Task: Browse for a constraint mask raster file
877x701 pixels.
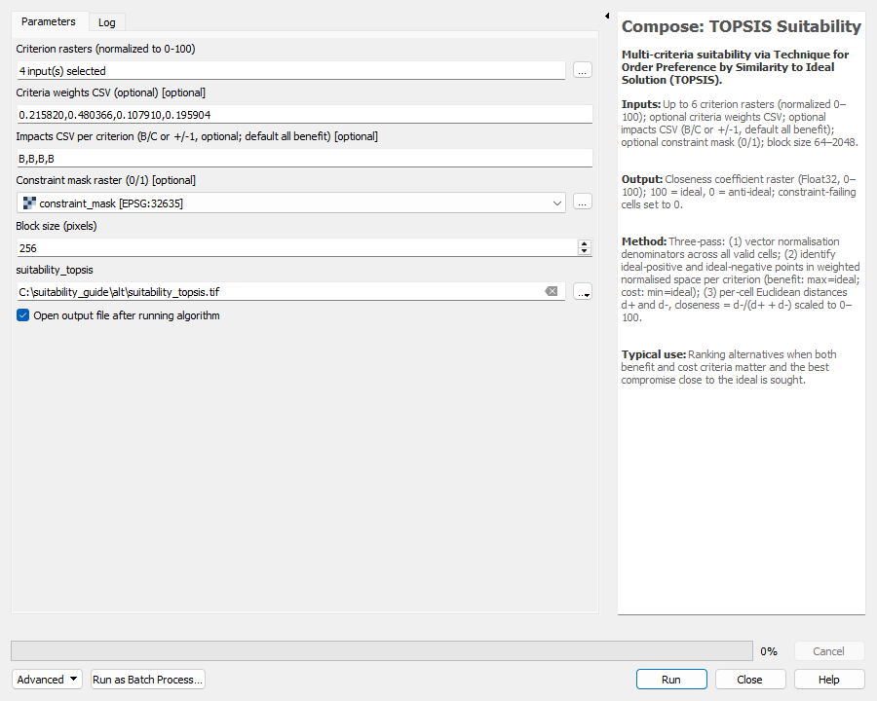Action: (x=583, y=203)
